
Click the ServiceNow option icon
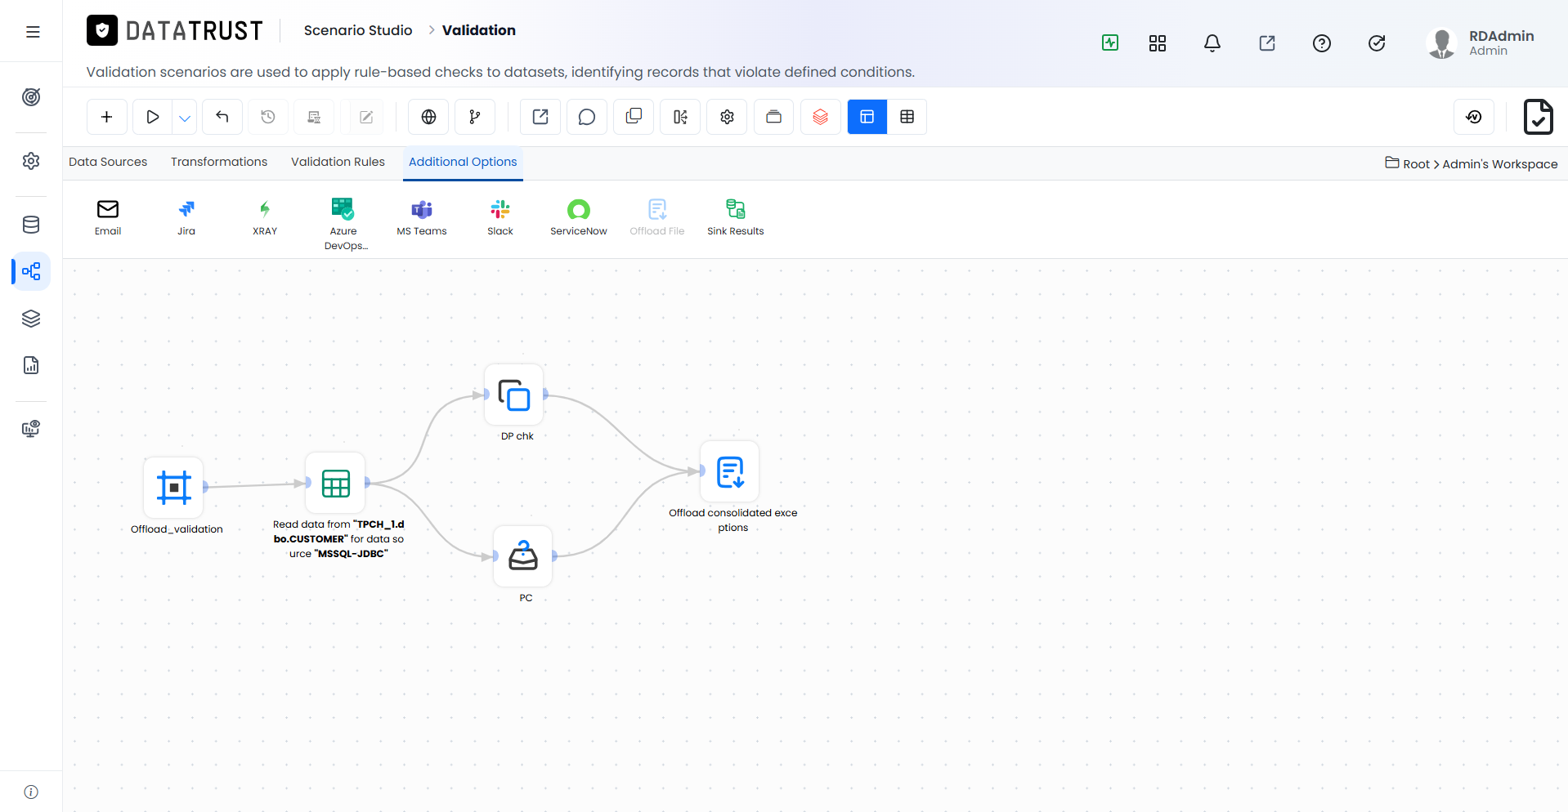579,210
